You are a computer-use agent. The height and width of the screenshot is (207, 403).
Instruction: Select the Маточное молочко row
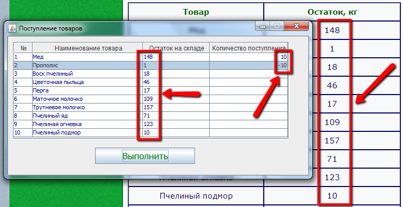click(151, 99)
